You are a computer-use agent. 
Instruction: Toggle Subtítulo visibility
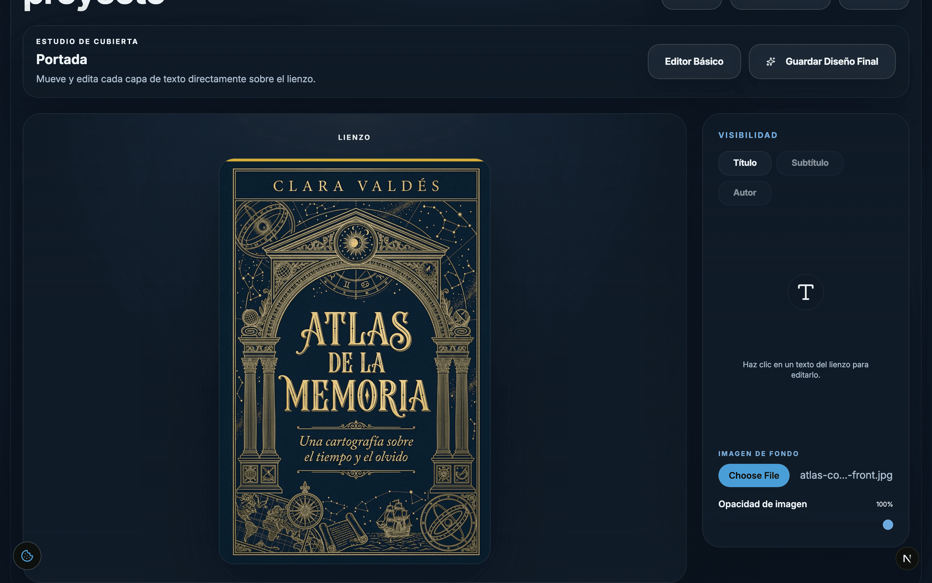coord(810,163)
